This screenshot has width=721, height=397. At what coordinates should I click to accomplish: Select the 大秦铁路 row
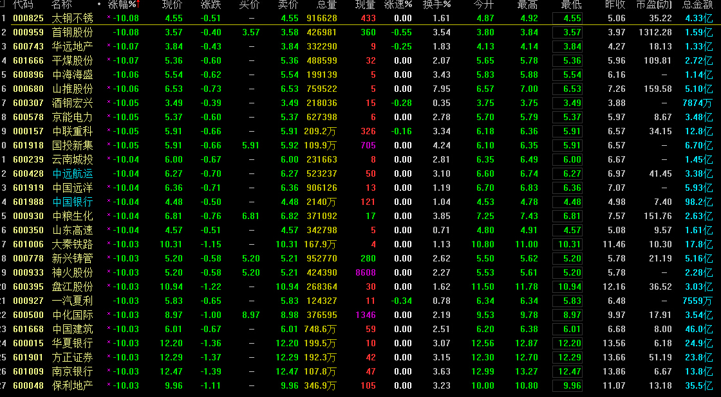coord(72,245)
